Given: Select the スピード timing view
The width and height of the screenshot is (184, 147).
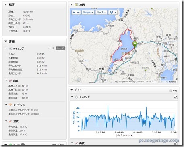Looking at the screenshot, I should pos(60,48).
